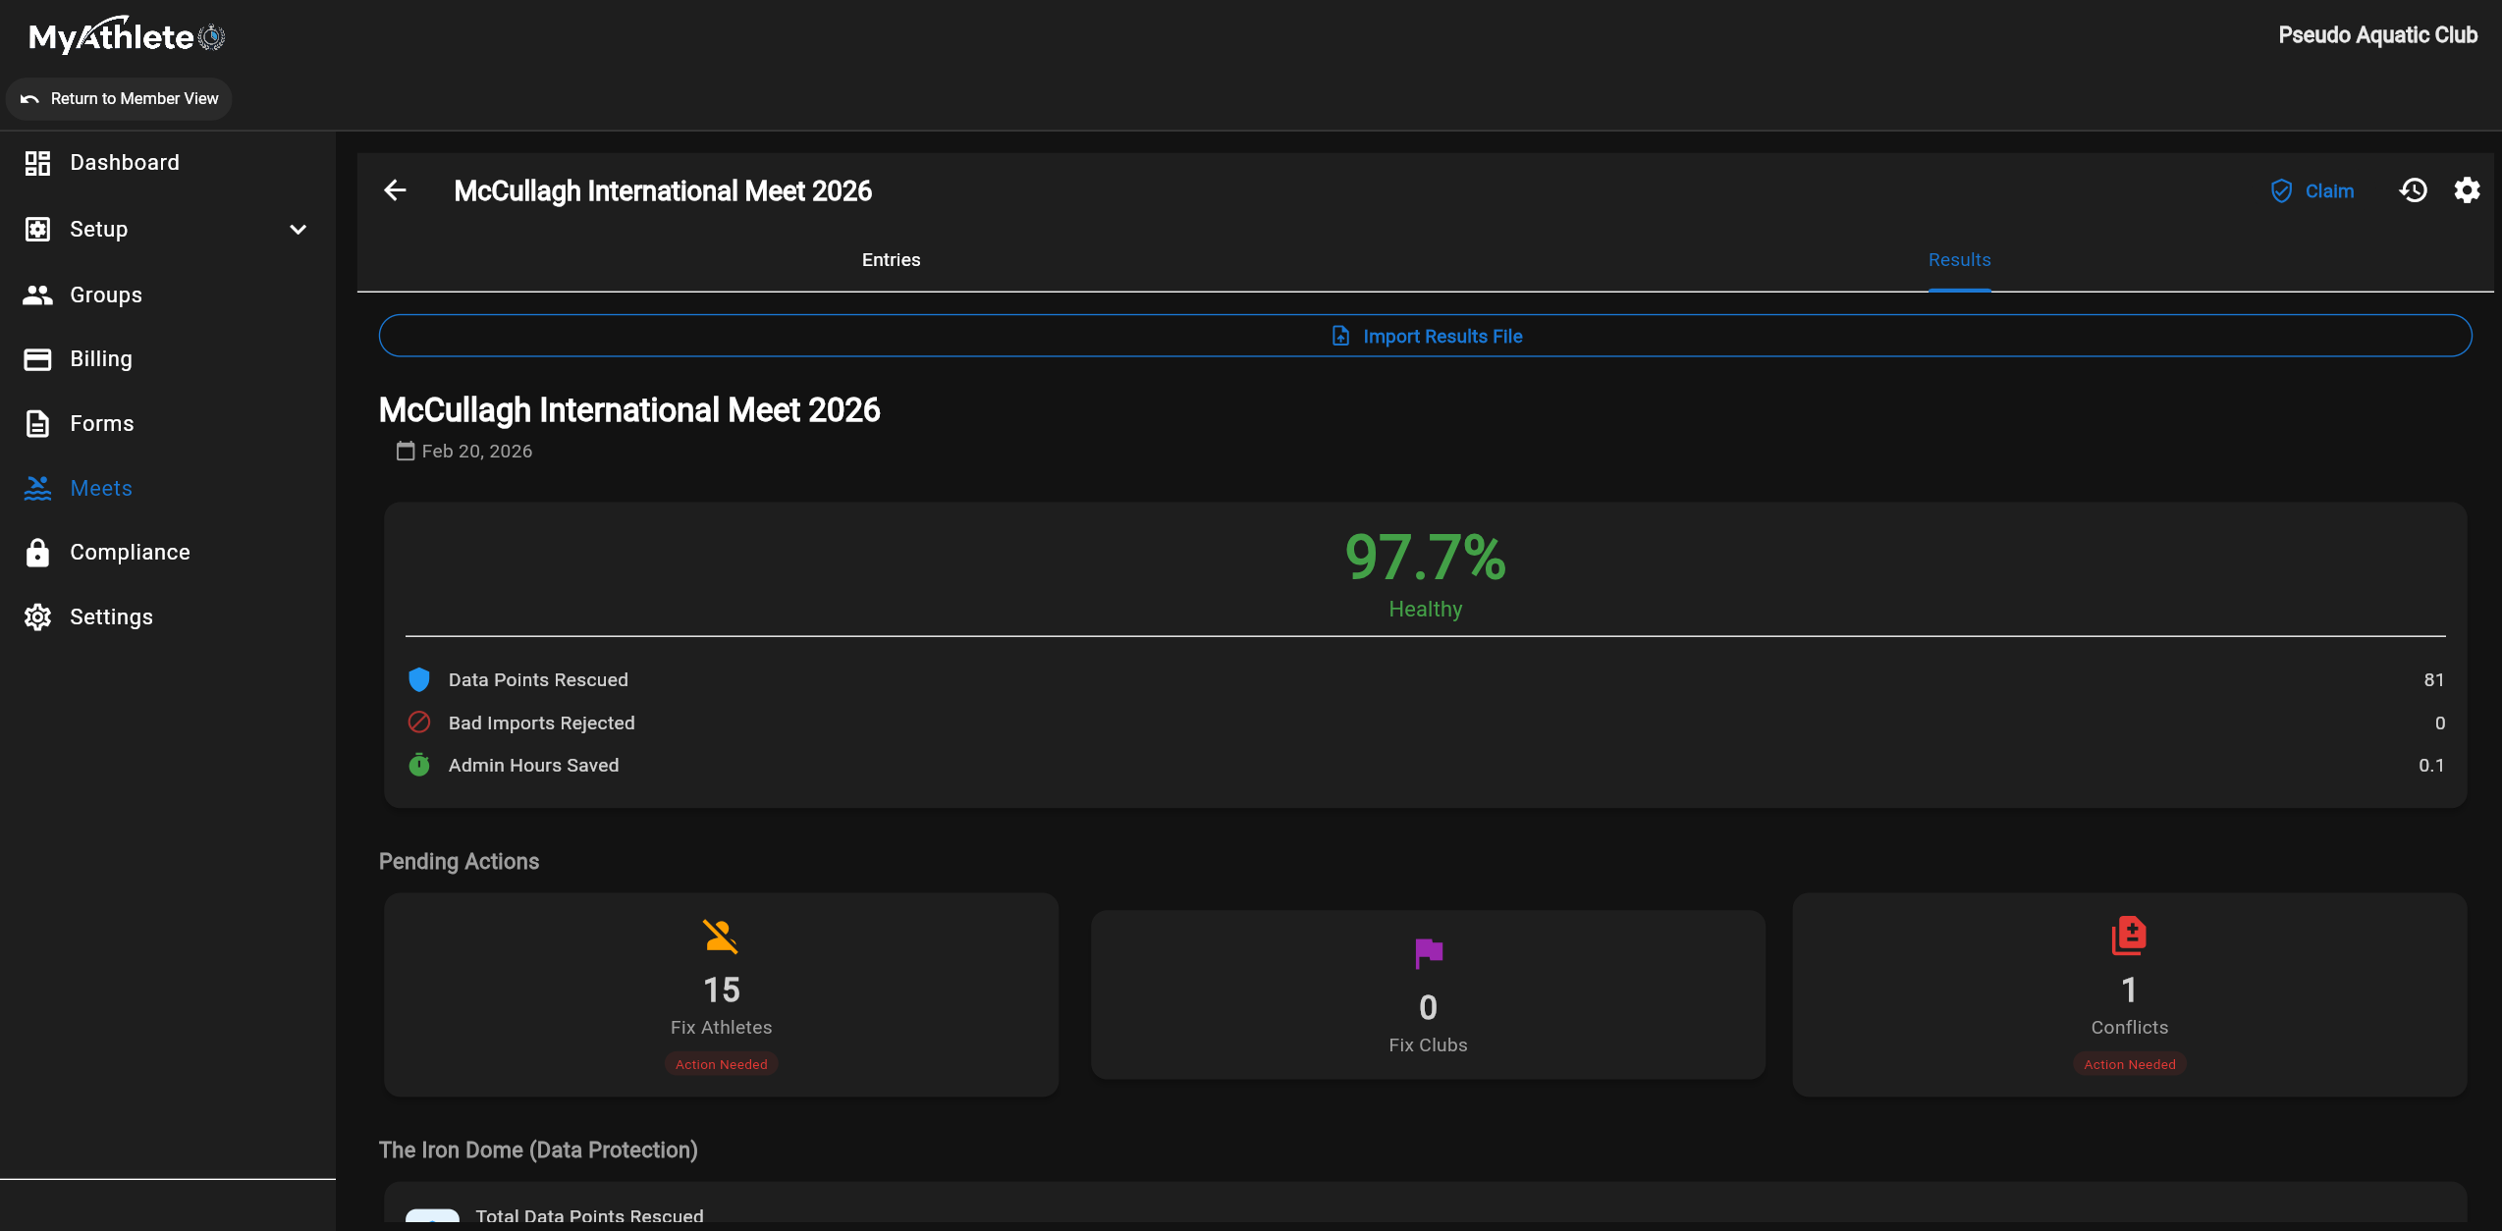Open meet settings gear icon
Screen dimensions: 2502x1231
pos(2467,190)
